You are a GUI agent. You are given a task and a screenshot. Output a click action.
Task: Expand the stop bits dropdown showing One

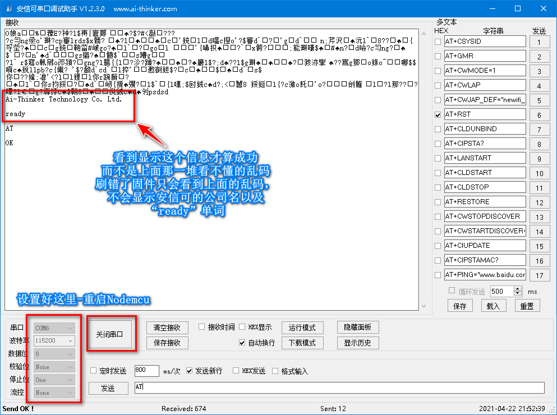[70, 380]
